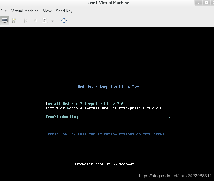Show virtual hardware details lightbulb icon
The width and height of the screenshot is (214, 181).
(x=14, y=20)
